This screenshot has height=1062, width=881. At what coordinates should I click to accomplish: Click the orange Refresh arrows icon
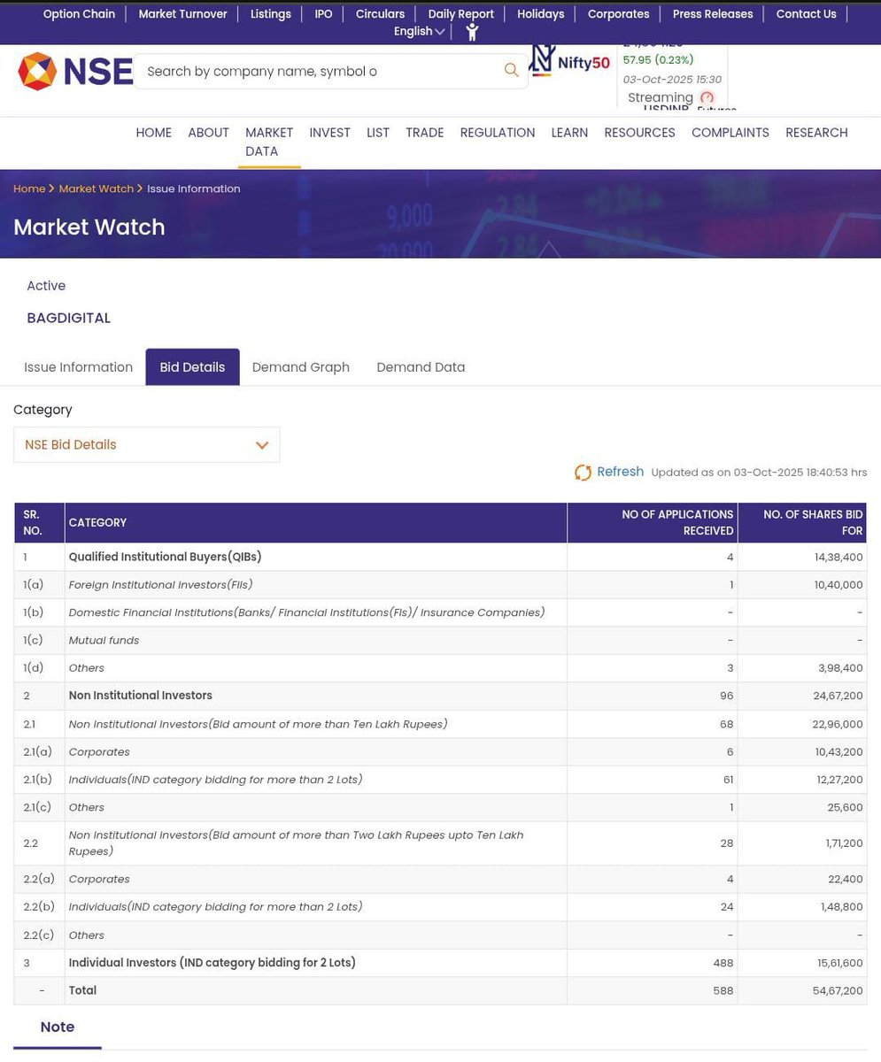pyautogui.click(x=583, y=473)
